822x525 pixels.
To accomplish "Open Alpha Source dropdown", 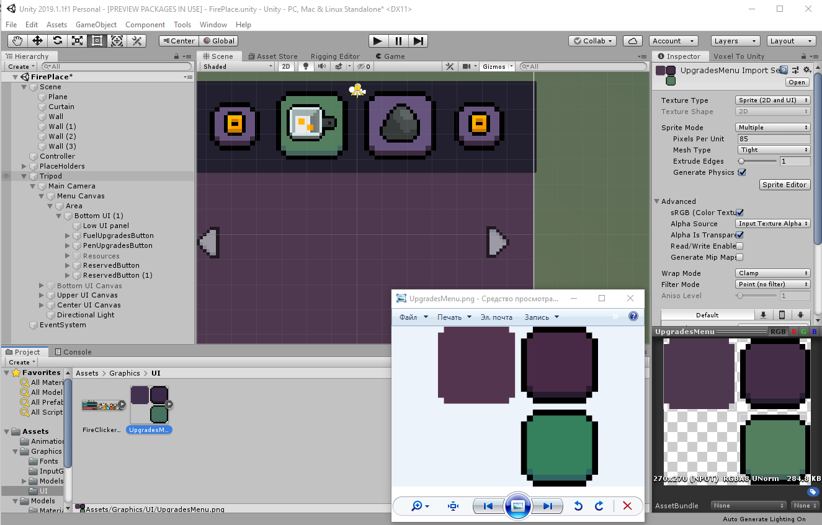I will click(x=773, y=224).
